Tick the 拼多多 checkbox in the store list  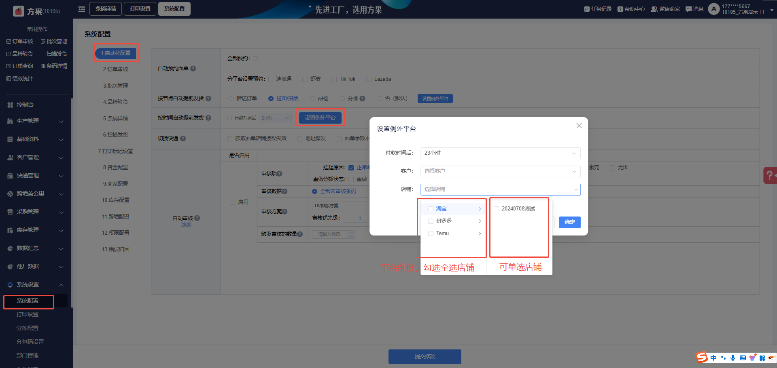(x=431, y=221)
